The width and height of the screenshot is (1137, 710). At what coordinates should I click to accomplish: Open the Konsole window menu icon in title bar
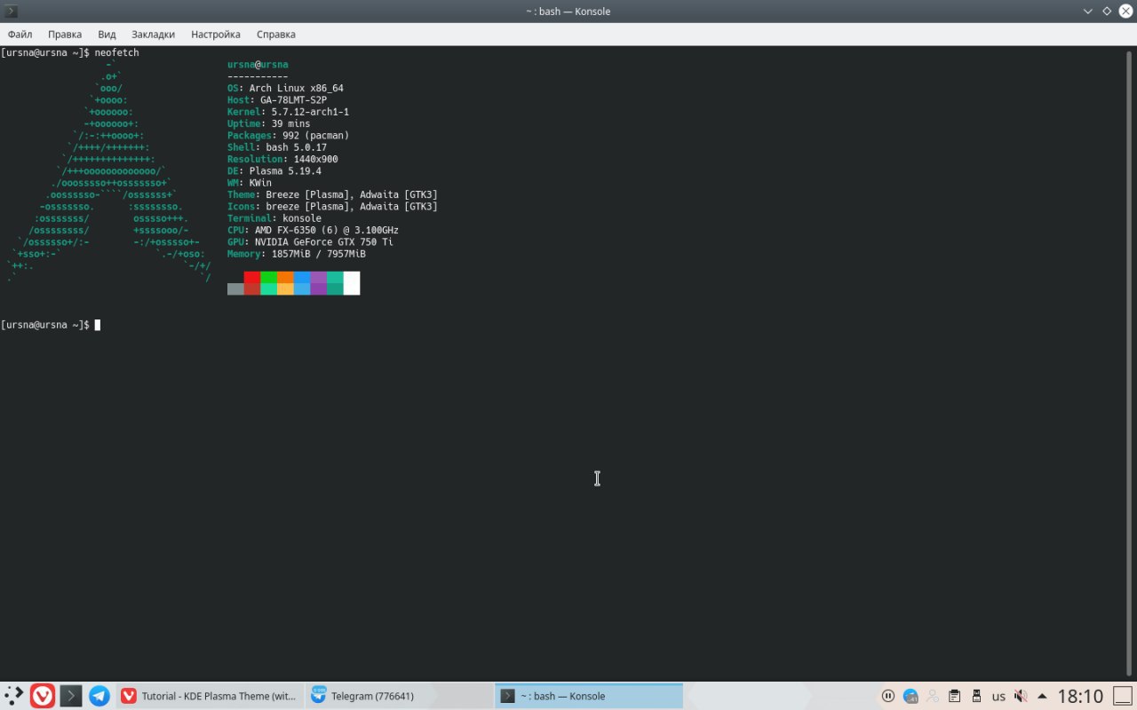click(12, 12)
